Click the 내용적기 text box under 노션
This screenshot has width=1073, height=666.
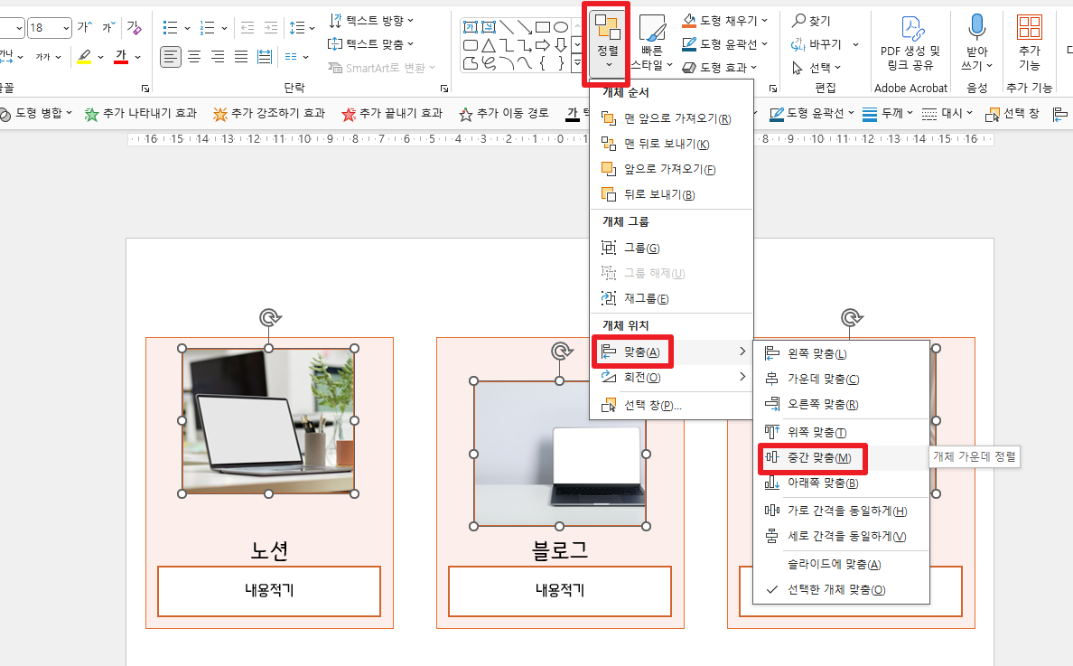[x=267, y=591]
